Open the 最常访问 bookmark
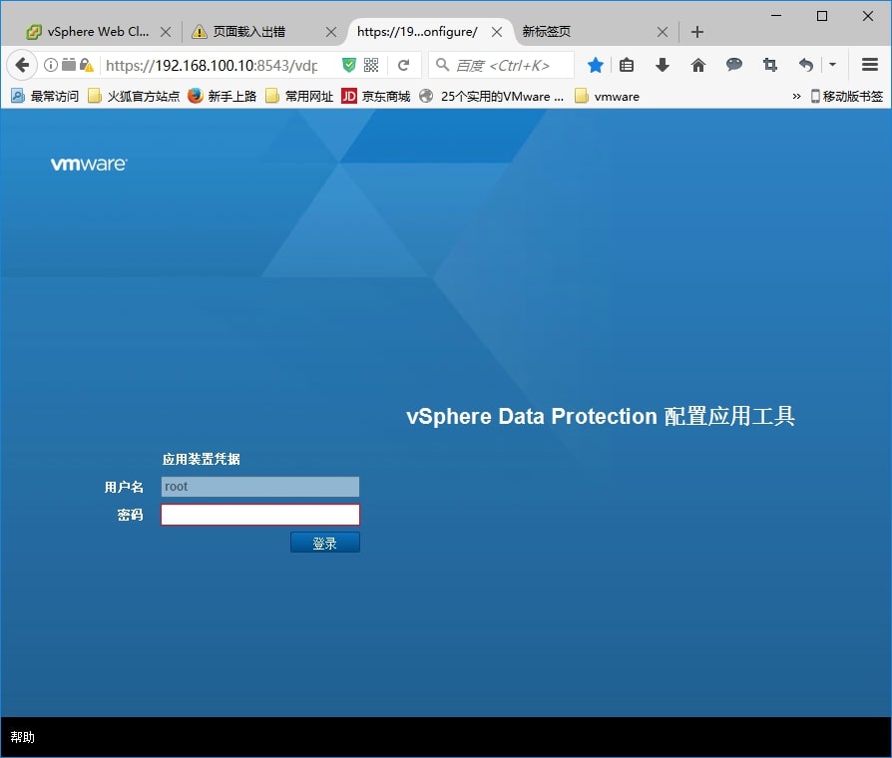 click(45, 96)
